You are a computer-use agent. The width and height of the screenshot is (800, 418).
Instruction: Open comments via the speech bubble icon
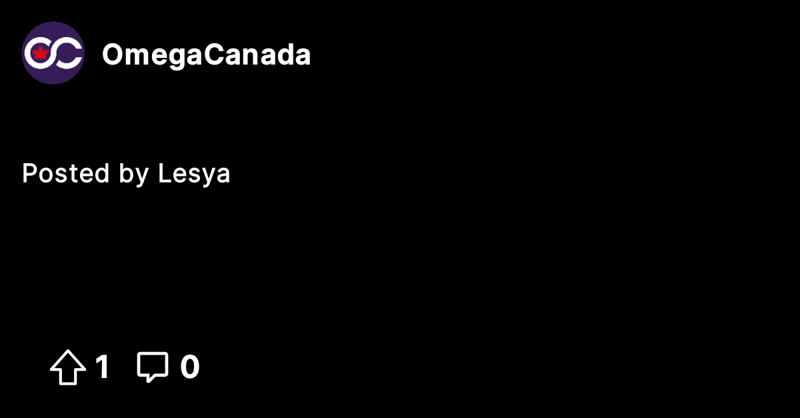tap(153, 367)
